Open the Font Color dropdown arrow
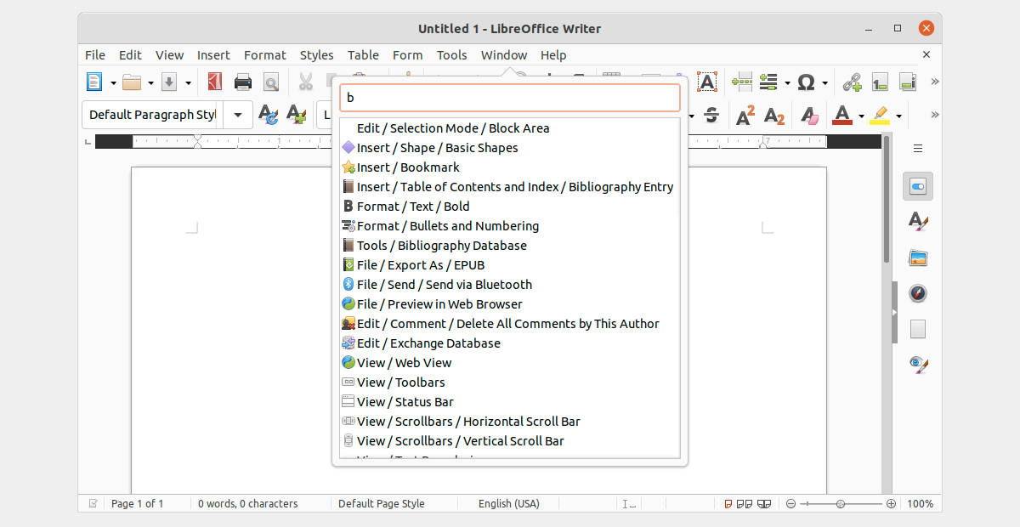Image resolution: width=1020 pixels, height=527 pixels. click(x=859, y=115)
